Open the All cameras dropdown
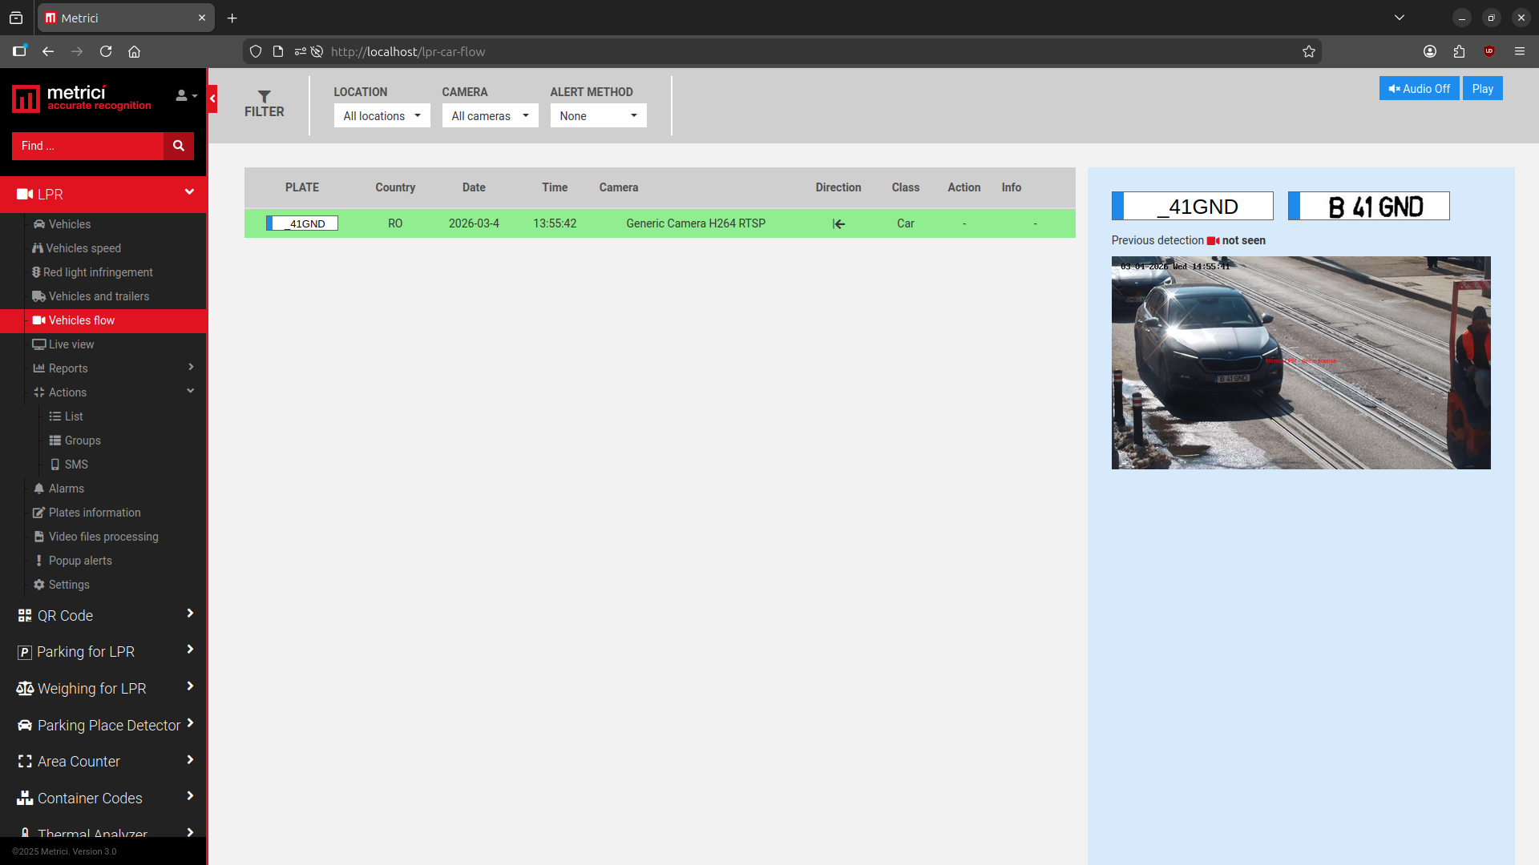Image resolution: width=1539 pixels, height=865 pixels. (x=491, y=116)
